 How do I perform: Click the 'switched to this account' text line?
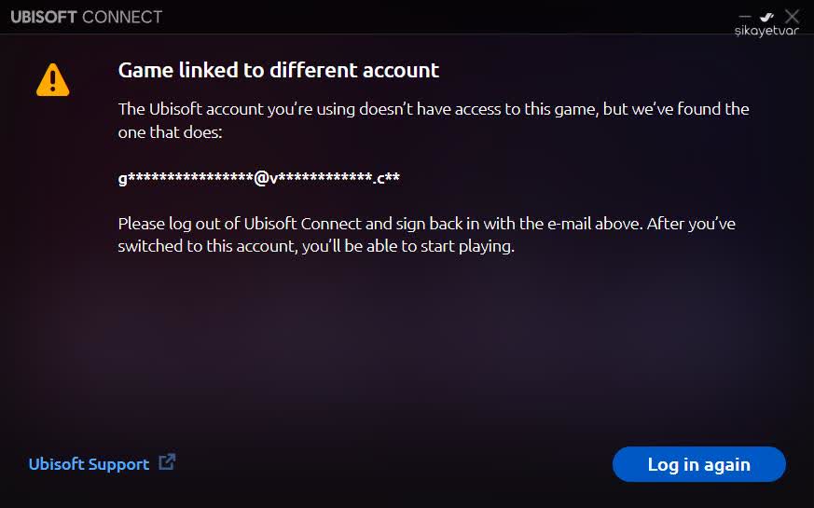point(315,247)
